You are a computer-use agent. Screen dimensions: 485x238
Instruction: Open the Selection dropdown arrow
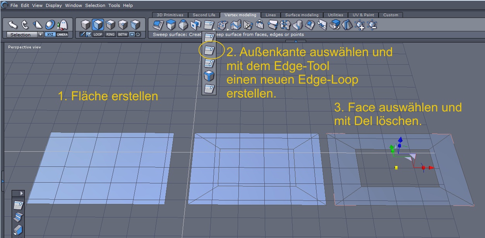[x=40, y=34]
